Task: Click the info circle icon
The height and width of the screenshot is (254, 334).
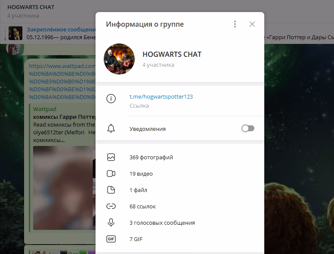Action: point(111,99)
